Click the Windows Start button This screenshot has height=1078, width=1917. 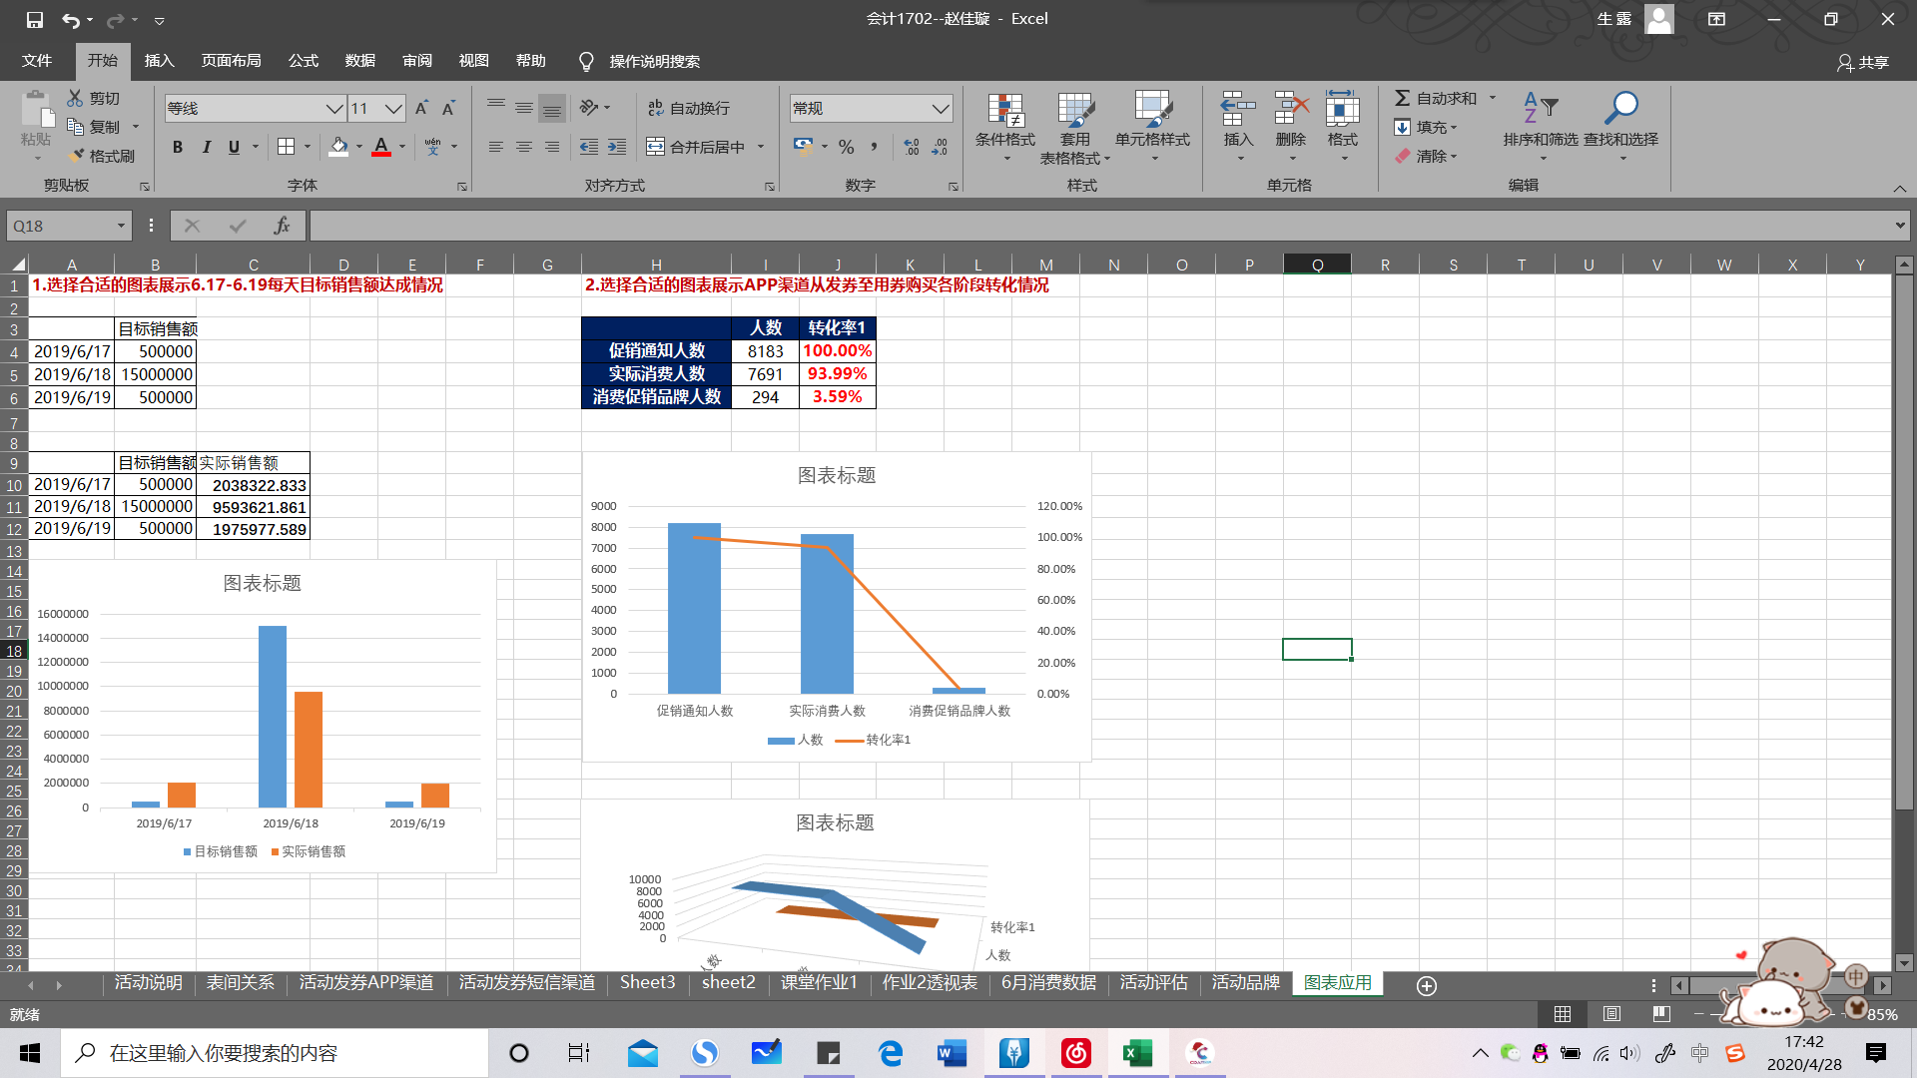(30, 1053)
